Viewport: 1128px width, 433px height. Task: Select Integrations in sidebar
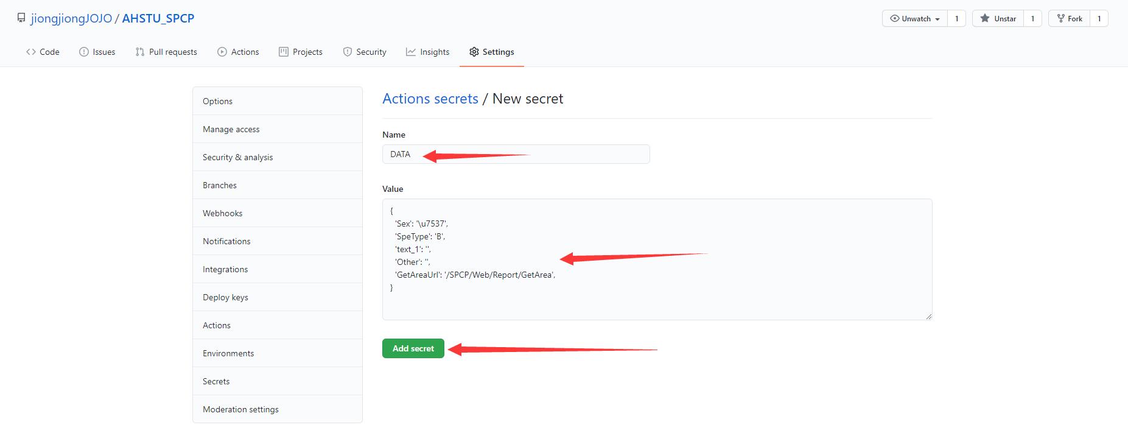point(278,269)
